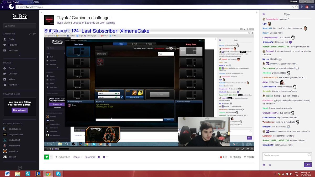Click the Pinterest extension icon
Screen dimensions: 315x177
click(x=307, y=7)
